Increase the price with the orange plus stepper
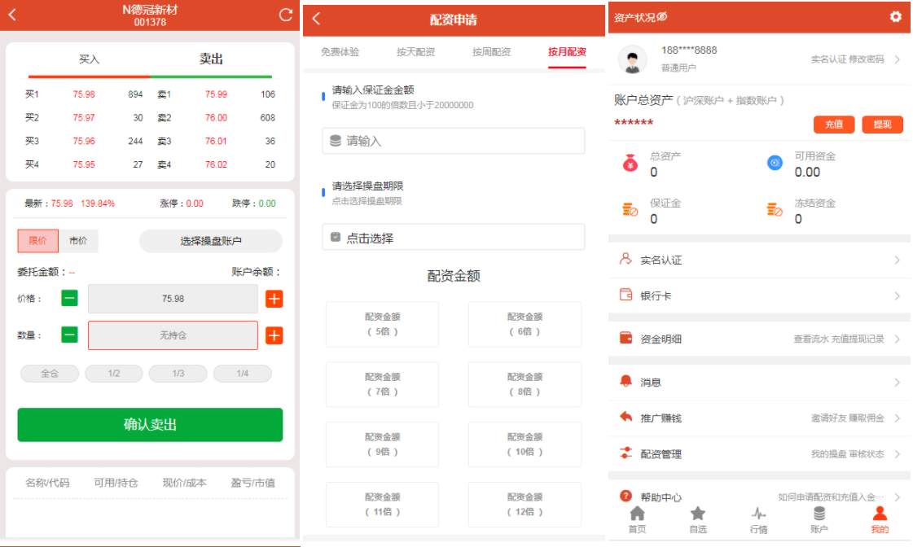The width and height of the screenshot is (913, 547). click(273, 300)
